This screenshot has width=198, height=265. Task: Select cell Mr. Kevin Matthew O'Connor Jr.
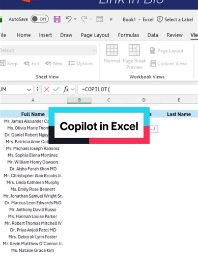[x=33, y=244]
